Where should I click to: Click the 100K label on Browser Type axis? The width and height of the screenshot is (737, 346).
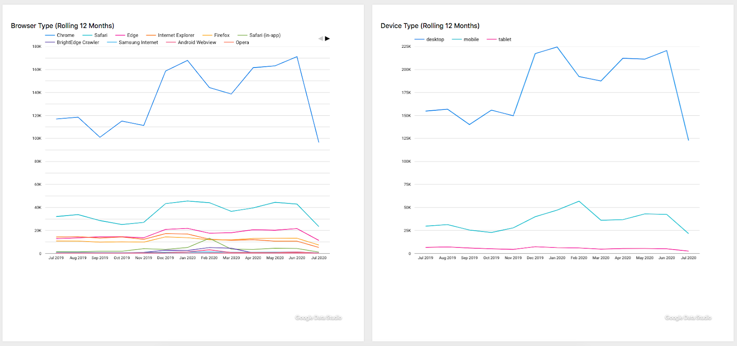(37, 138)
